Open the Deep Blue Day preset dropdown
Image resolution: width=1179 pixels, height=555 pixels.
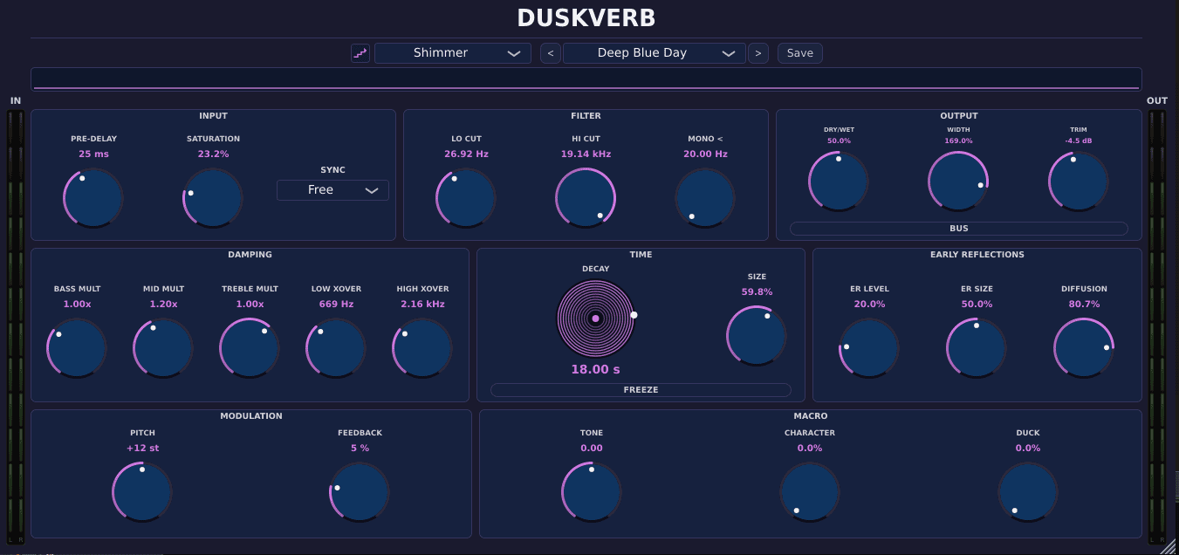[655, 53]
